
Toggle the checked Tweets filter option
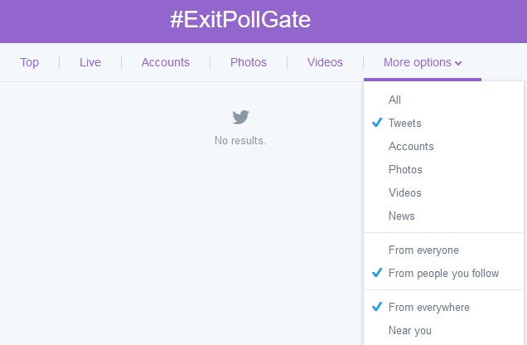click(x=404, y=123)
